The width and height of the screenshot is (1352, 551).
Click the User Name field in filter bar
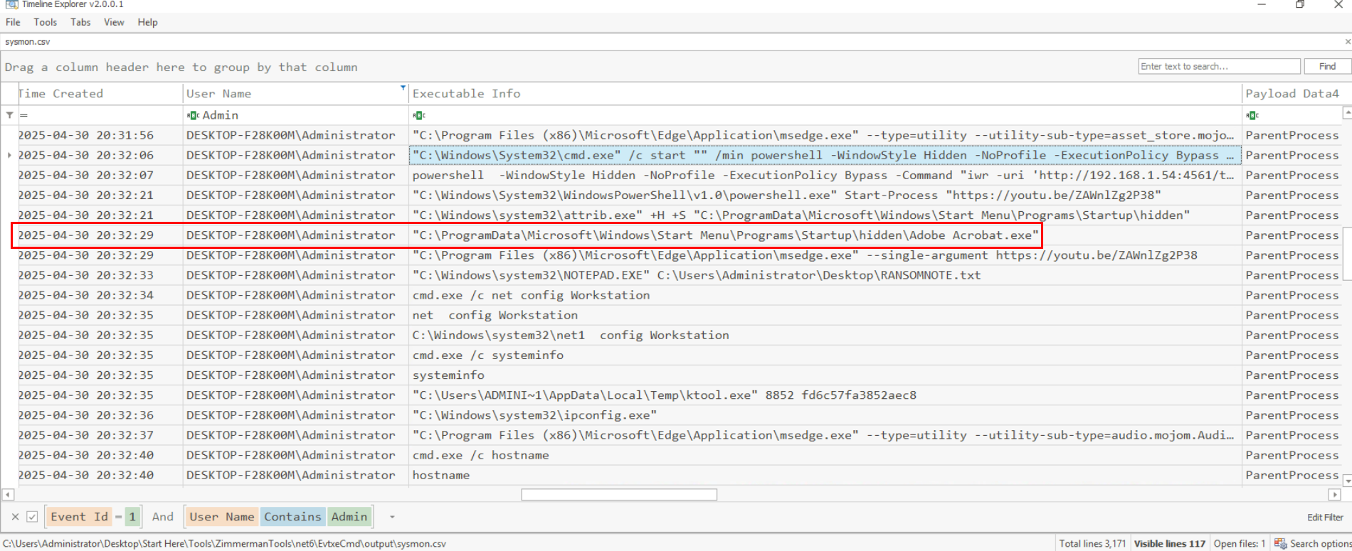coord(222,517)
